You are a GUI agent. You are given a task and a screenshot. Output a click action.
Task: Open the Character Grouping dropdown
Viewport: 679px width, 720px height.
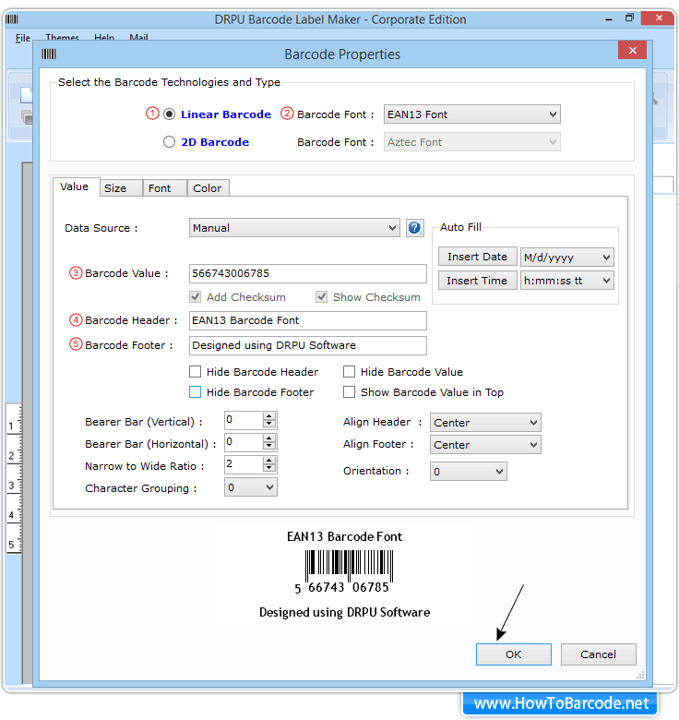tap(251, 487)
